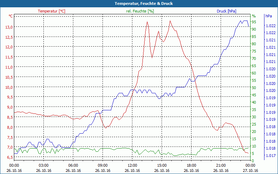Click '8,0' on the temperature axis
The height and width of the screenshot is (174, 278).
coord(10,127)
